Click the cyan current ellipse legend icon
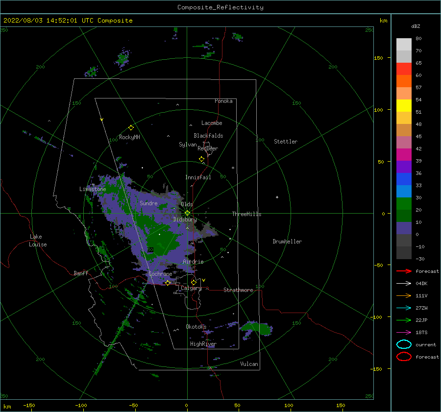 [404, 344]
